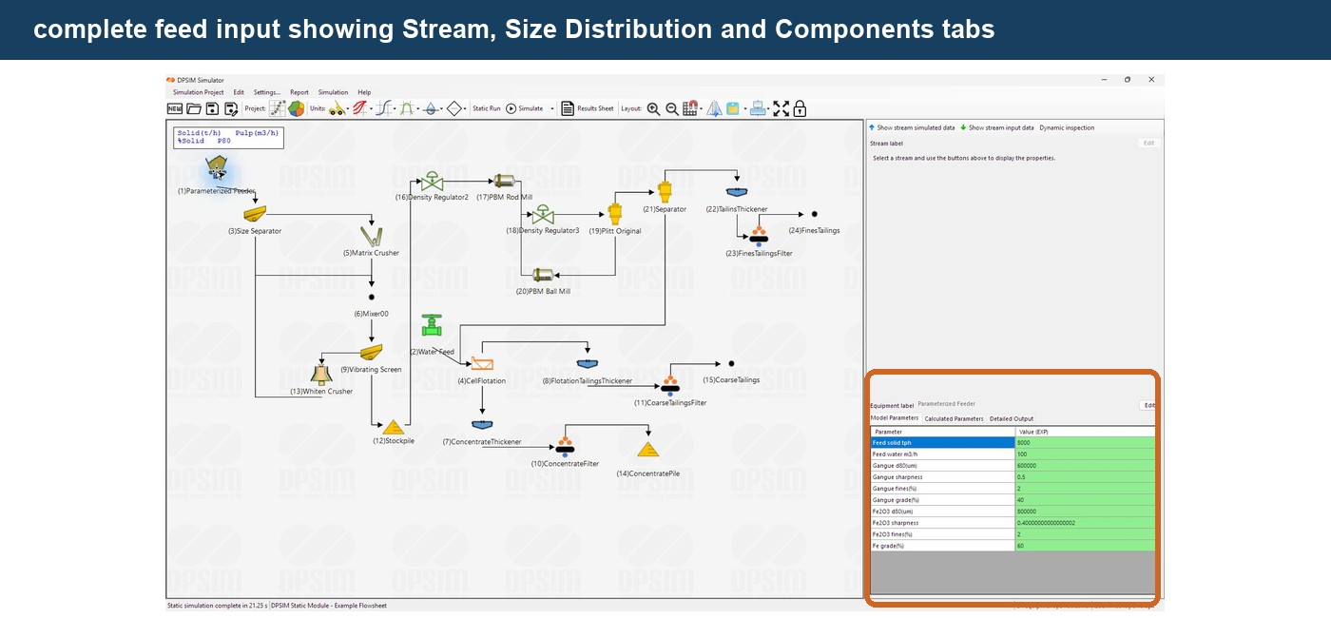Click Show stream input data

(997, 127)
